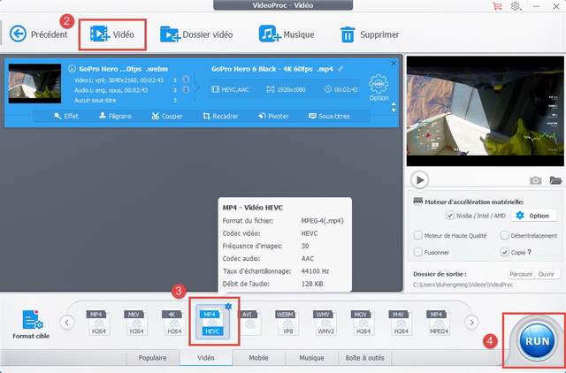Enable the Fusionner checkbox
Image resolution: width=566 pixels, height=373 pixels.
pyautogui.click(x=418, y=252)
